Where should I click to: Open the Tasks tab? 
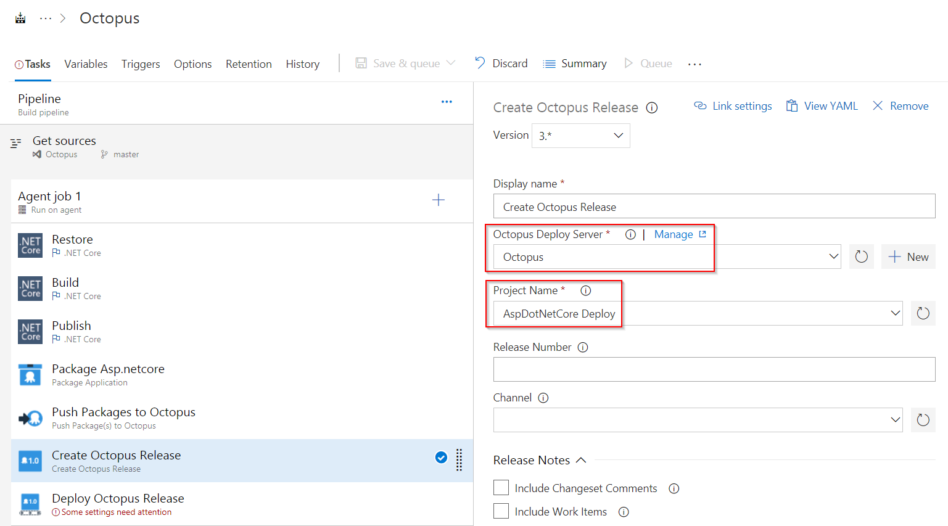(33, 64)
